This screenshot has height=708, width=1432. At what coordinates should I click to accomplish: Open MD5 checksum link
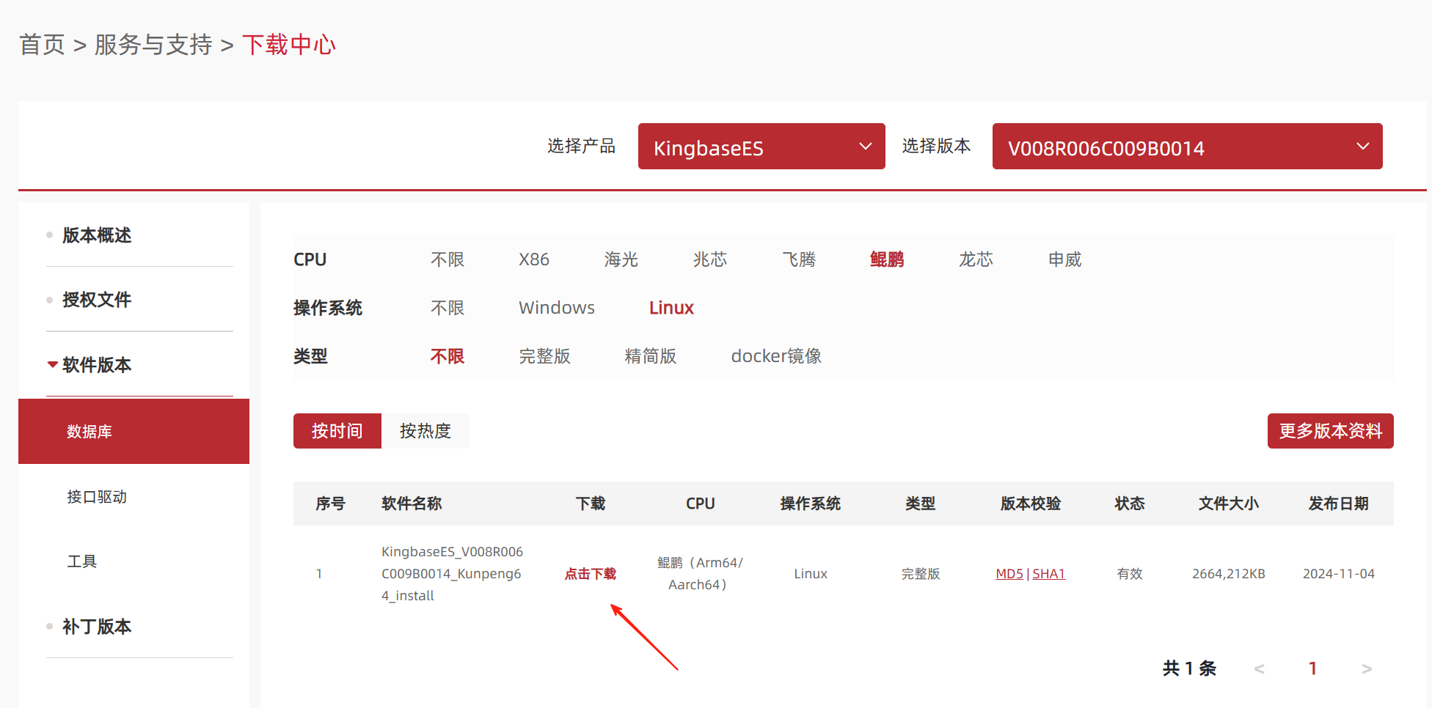(1009, 574)
